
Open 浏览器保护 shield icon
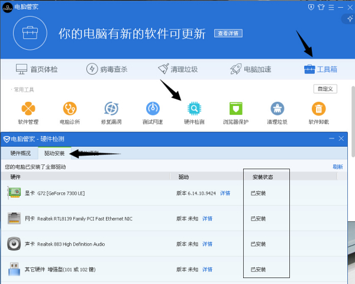[x=236, y=108]
